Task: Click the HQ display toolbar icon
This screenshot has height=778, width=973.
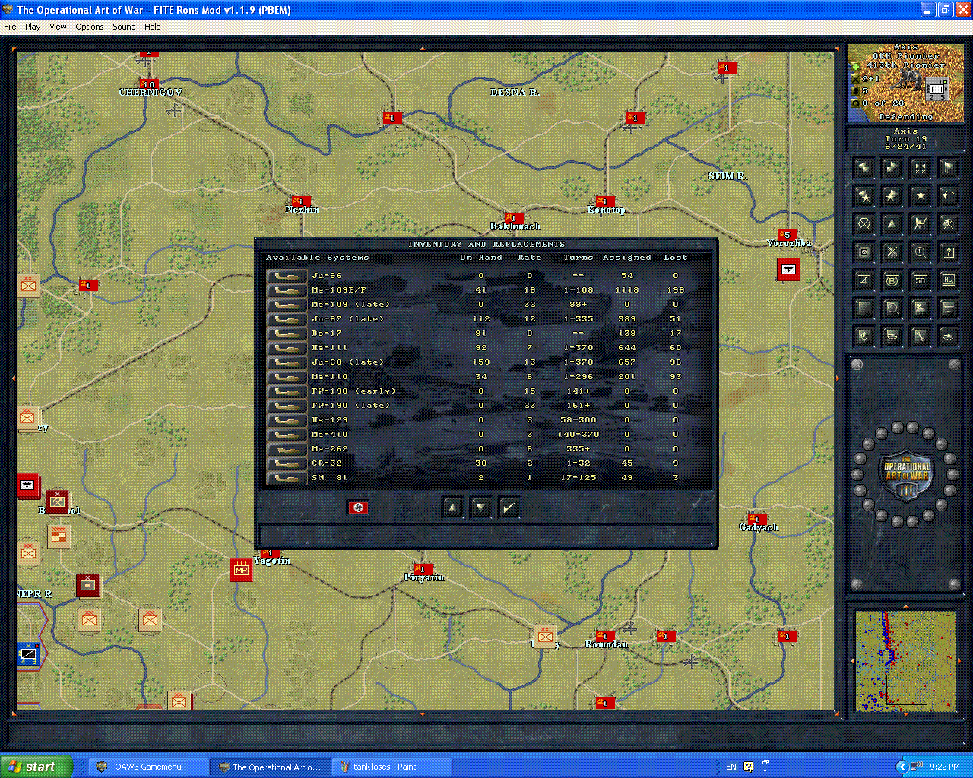Action: (948, 280)
